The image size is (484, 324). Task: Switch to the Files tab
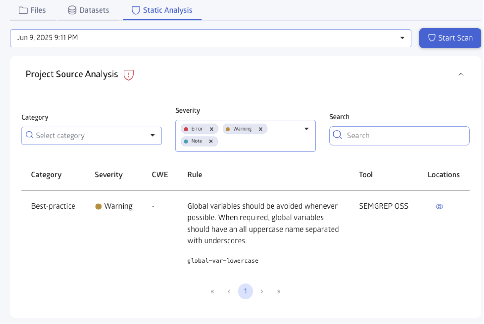(x=32, y=10)
